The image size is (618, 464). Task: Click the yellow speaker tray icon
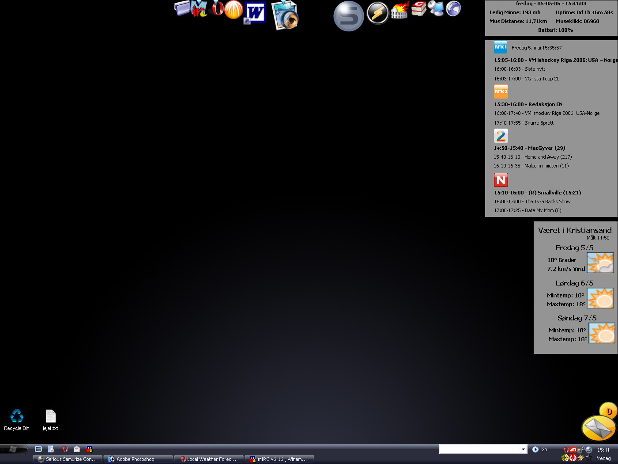(x=565, y=458)
